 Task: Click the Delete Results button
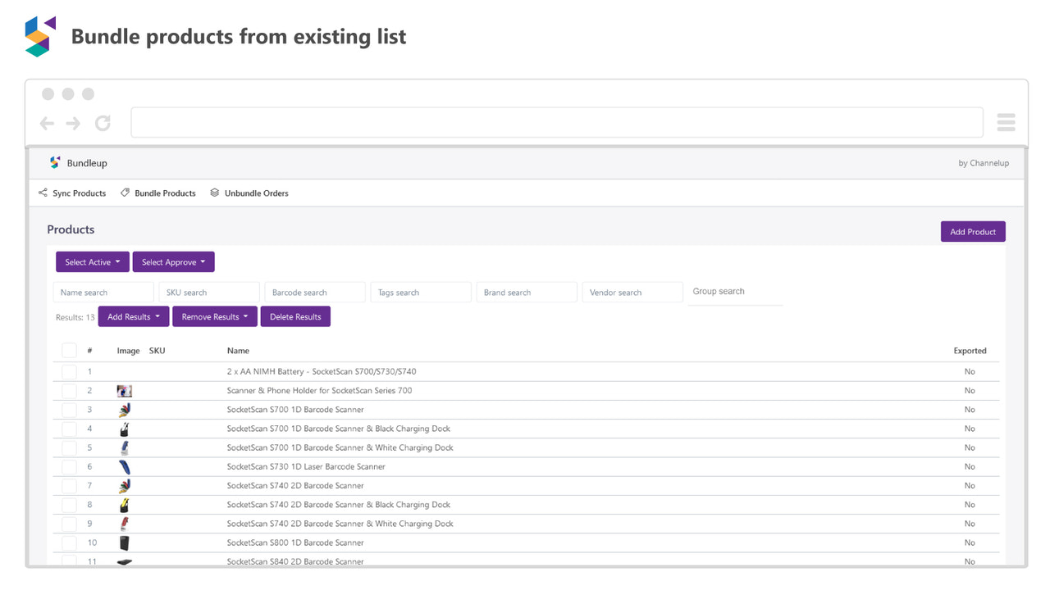pos(295,316)
